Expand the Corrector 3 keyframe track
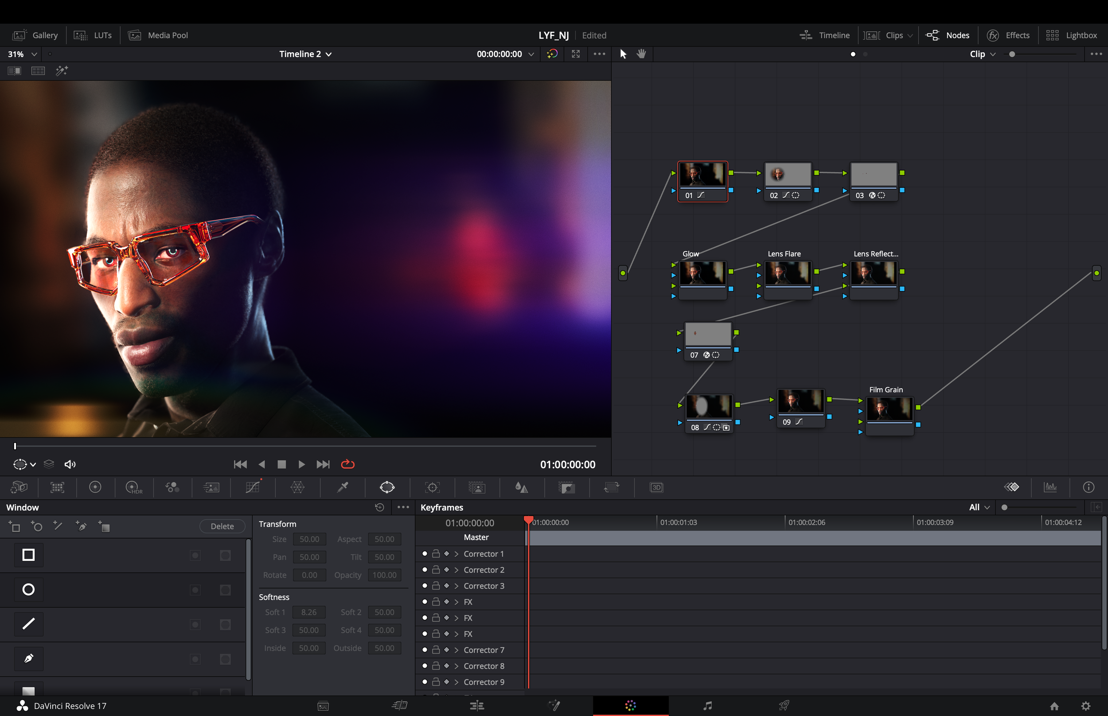The image size is (1108, 716). click(456, 586)
